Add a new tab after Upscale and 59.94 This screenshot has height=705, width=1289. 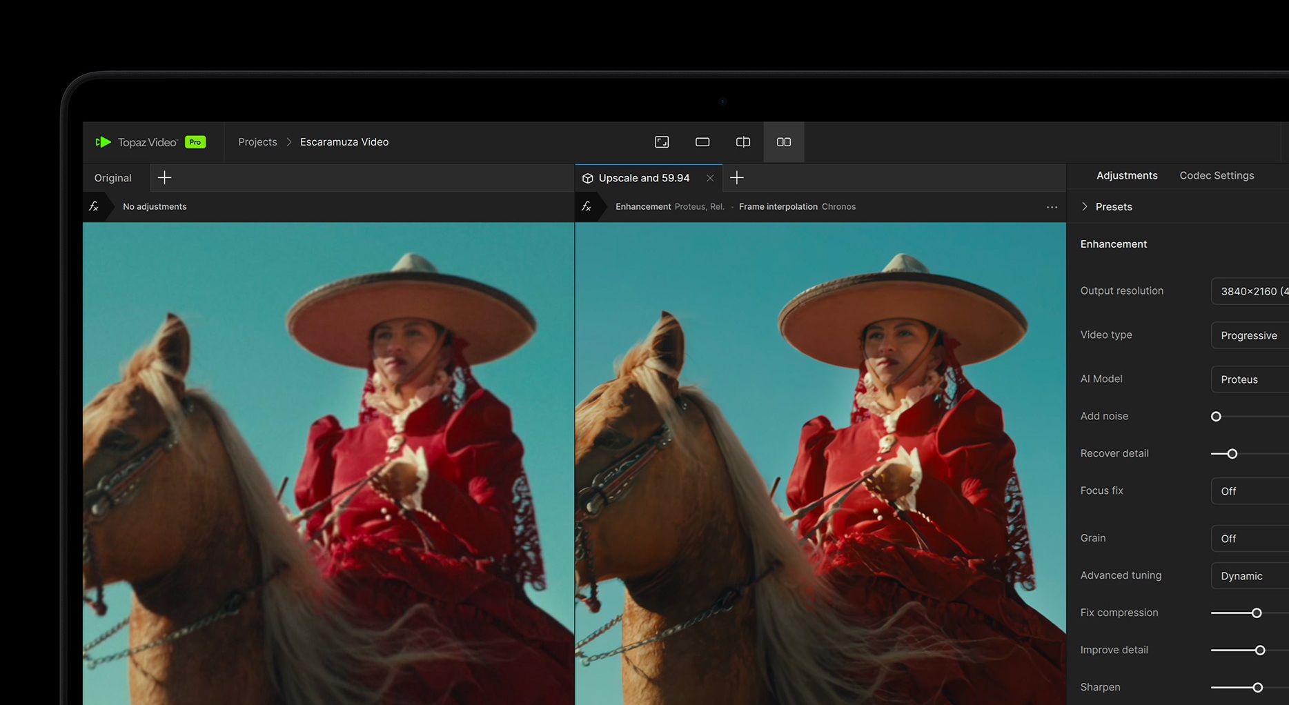(737, 178)
